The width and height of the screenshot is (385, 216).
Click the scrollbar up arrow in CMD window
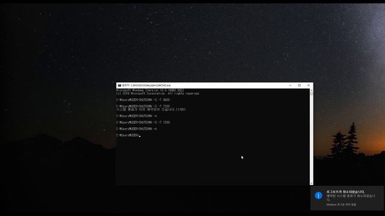312,91
